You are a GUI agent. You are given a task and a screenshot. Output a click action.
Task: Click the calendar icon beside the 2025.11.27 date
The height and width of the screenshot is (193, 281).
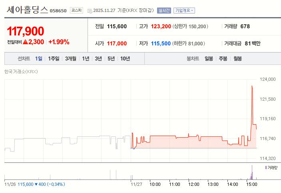[90, 11]
